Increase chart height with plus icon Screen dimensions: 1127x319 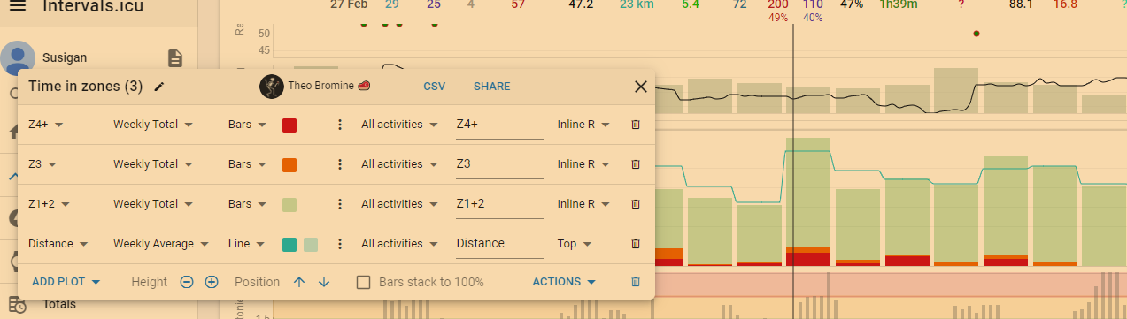coord(212,282)
